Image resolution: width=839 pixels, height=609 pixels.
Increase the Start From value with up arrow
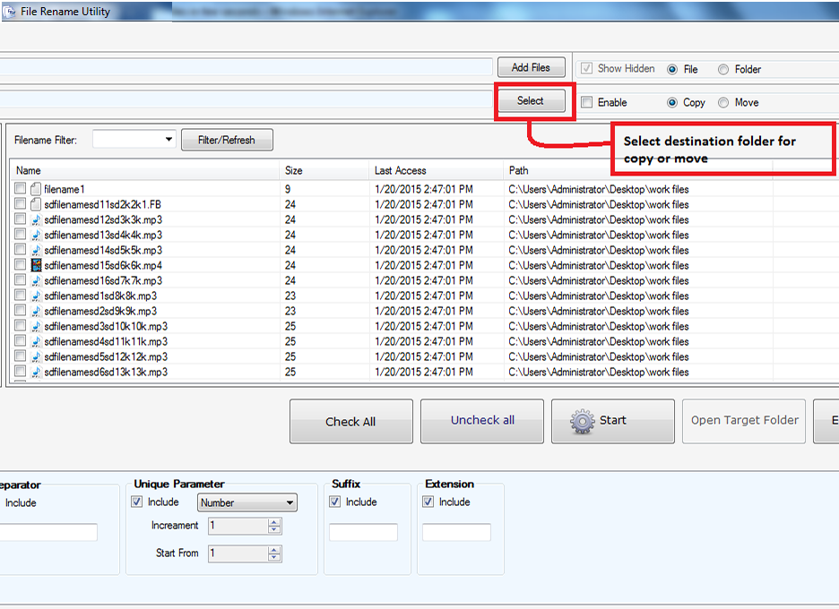[274, 550]
